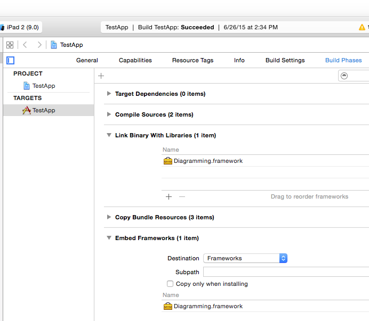The image size is (369, 321).
Task: Click the Subpath text field
Action: point(286,272)
